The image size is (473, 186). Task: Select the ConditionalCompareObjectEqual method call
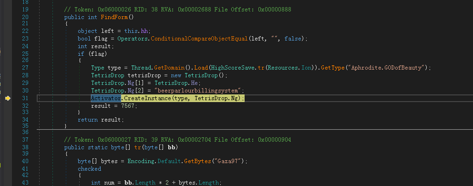click(x=199, y=39)
